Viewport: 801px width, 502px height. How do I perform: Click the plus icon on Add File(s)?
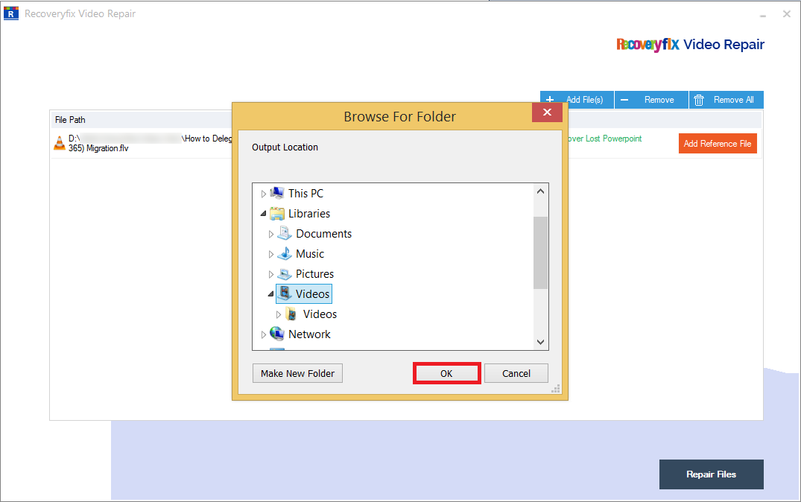[x=550, y=100]
